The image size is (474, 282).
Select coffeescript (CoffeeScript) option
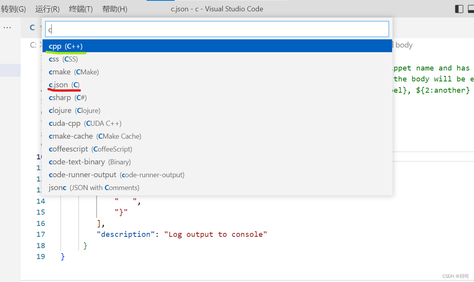tap(217, 149)
